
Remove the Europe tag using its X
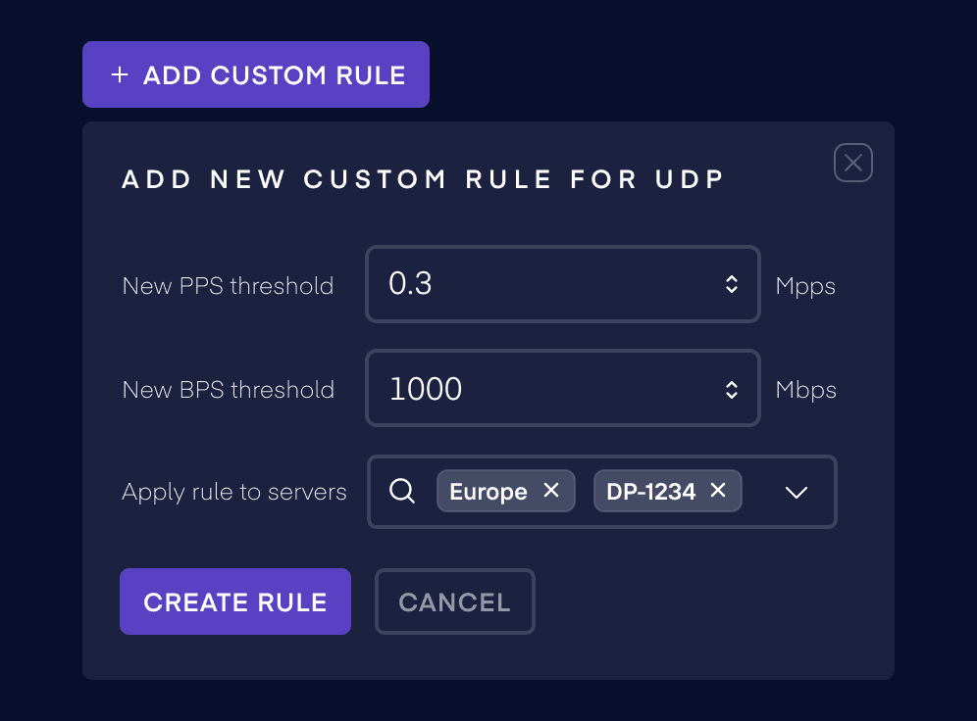[x=551, y=491]
